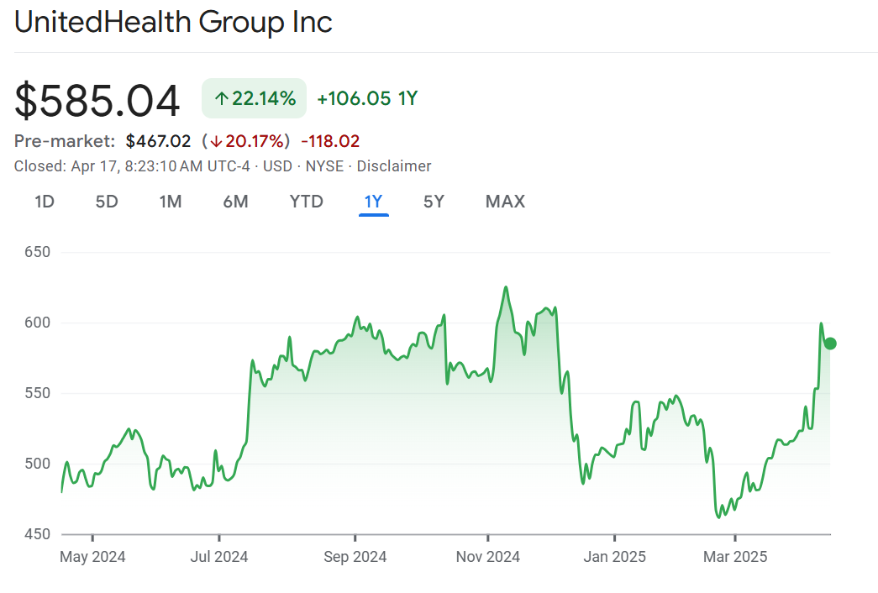
Task: Click the green 22.14% change badge
Action: pyautogui.click(x=255, y=99)
